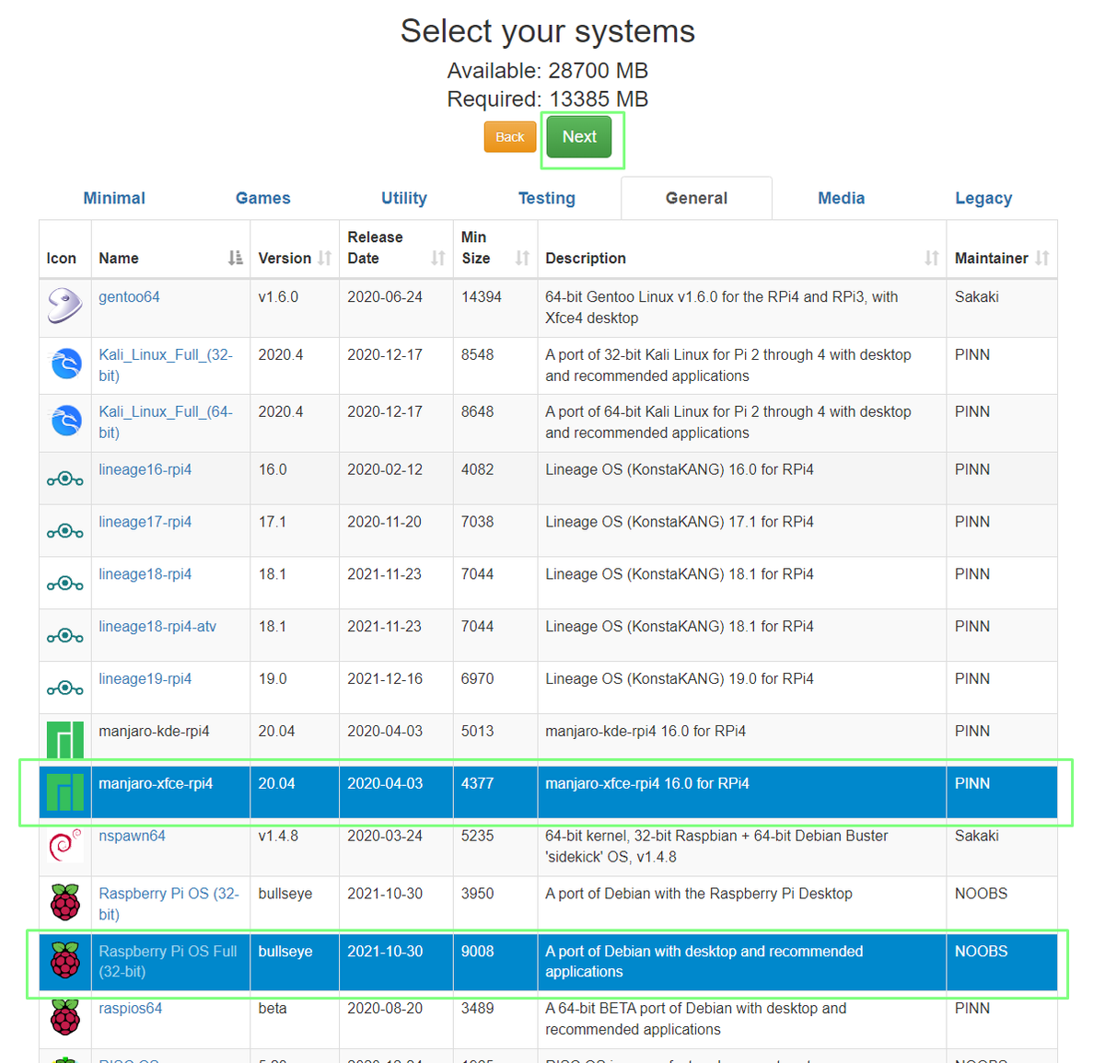Viewport: 1105px width, 1063px height.
Task: Click the manjaro-kde-rpi4 icon
Action: tap(64, 739)
